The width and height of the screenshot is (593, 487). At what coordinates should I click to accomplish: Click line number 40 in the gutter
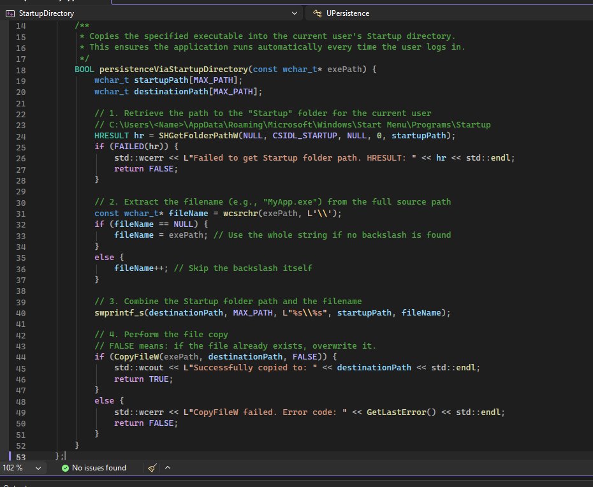click(x=21, y=314)
